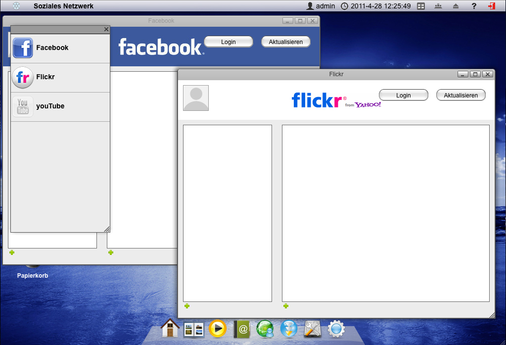The width and height of the screenshot is (506, 345).
Task: Click the resize grip of the list panel
Action: 107,229
